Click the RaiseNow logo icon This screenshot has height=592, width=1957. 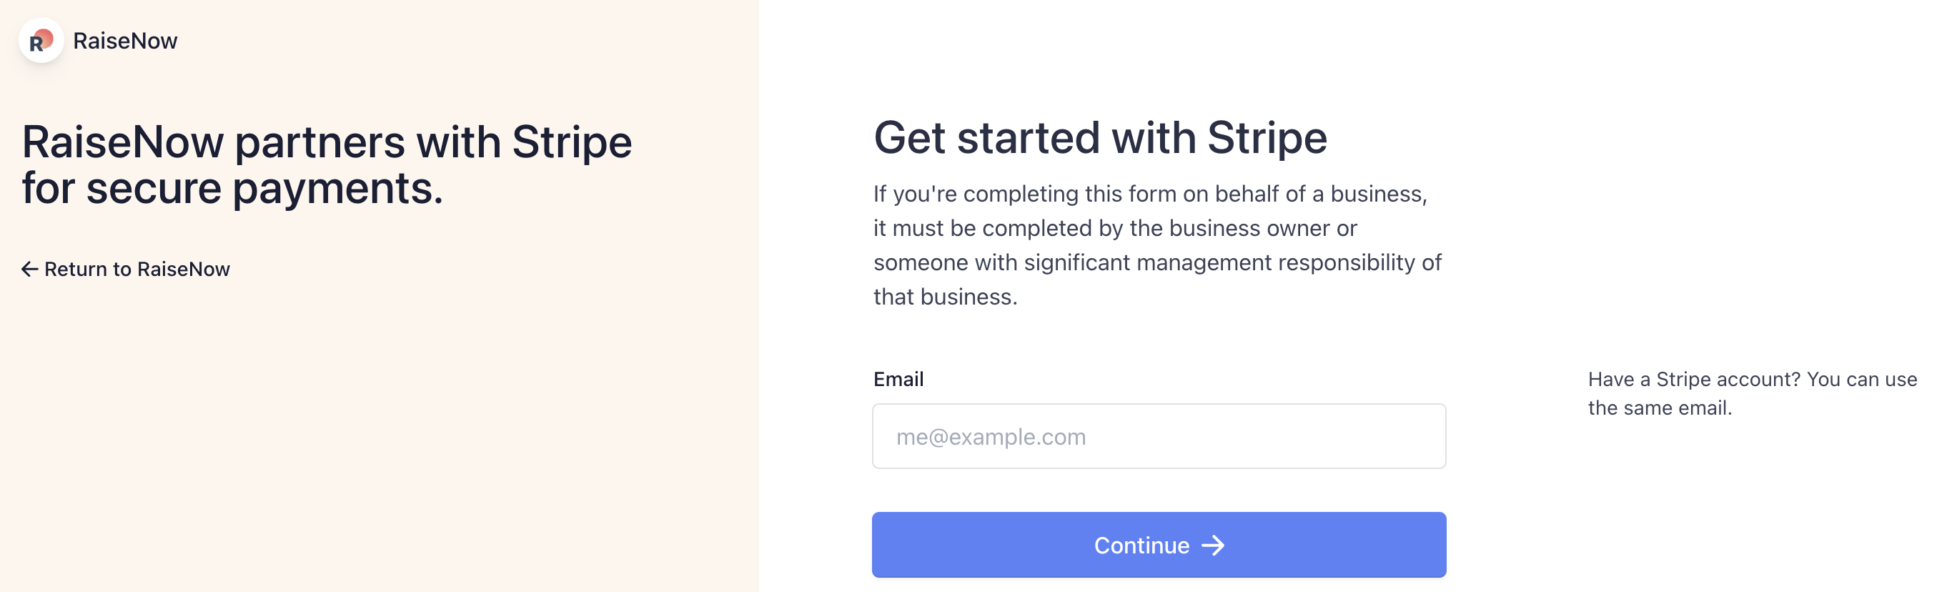(x=41, y=40)
